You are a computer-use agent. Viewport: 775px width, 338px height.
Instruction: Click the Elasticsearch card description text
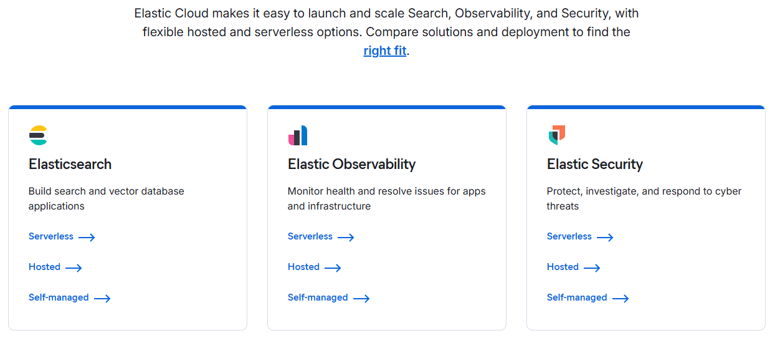click(x=107, y=198)
